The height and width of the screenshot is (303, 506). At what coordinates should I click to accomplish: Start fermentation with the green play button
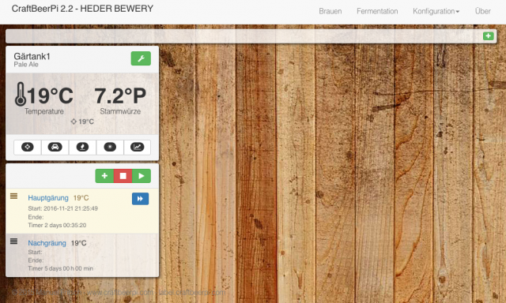coord(142,176)
